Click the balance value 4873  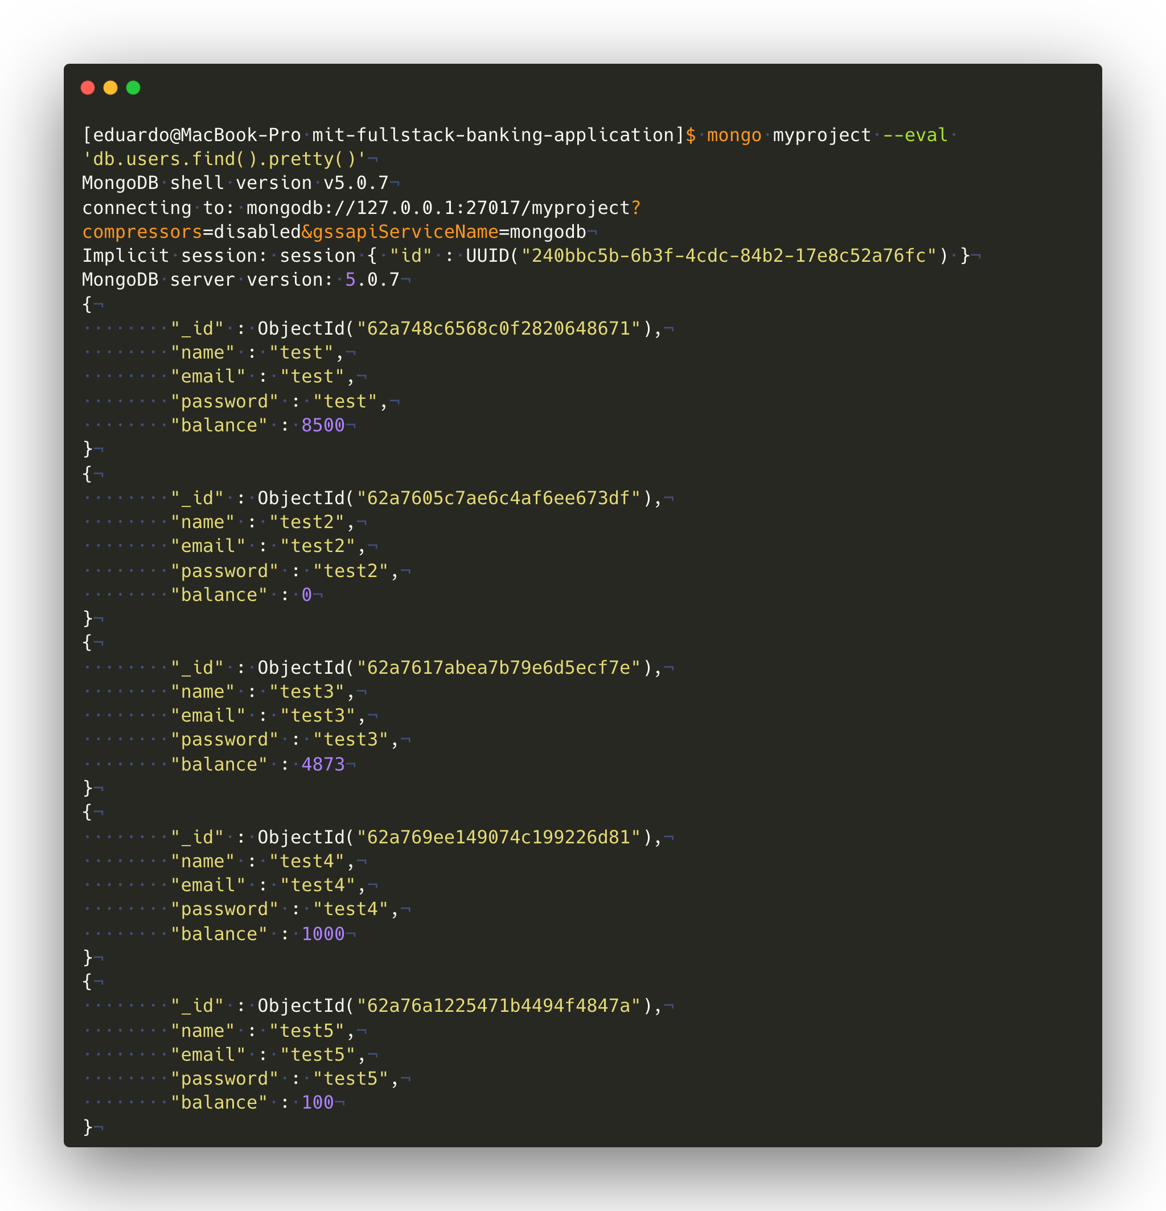323,764
